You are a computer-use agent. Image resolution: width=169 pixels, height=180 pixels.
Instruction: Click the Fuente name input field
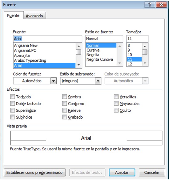48,39
